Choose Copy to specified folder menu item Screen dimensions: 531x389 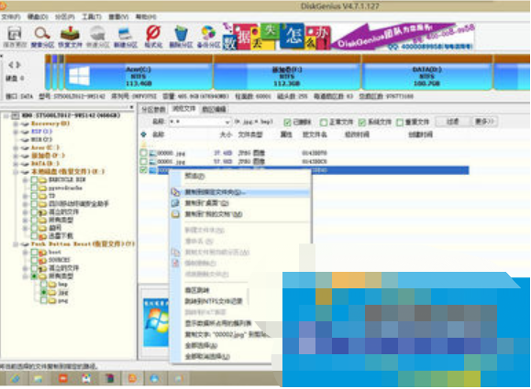click(x=239, y=192)
